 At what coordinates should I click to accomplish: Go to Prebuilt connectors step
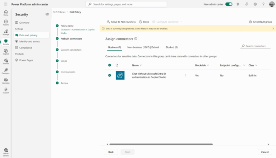[x=71, y=38]
